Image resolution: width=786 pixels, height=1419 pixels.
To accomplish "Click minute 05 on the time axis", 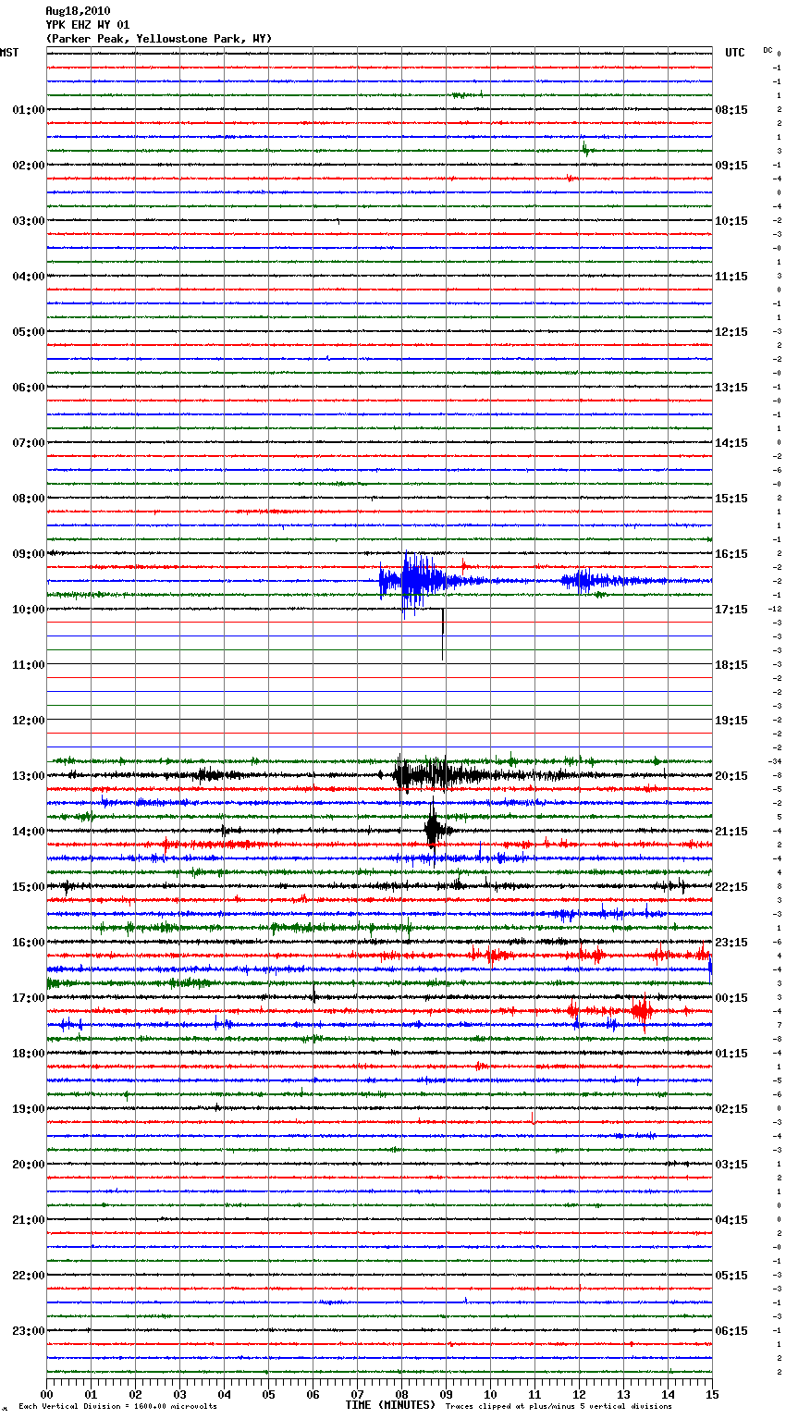I will (268, 1394).
